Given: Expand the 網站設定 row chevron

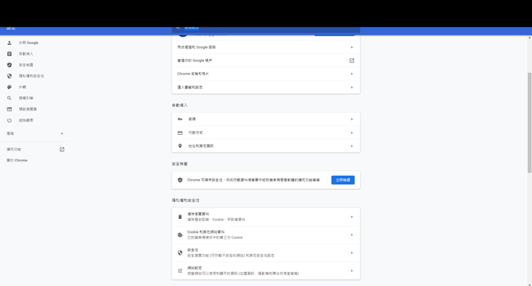Looking at the screenshot, I should click(352, 271).
